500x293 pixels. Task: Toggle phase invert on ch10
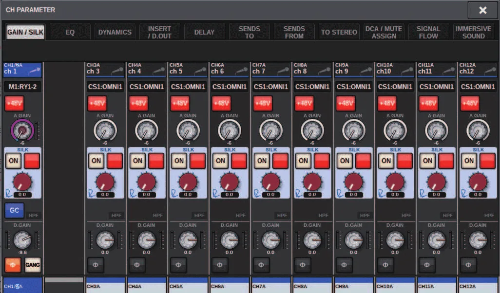coord(385,265)
